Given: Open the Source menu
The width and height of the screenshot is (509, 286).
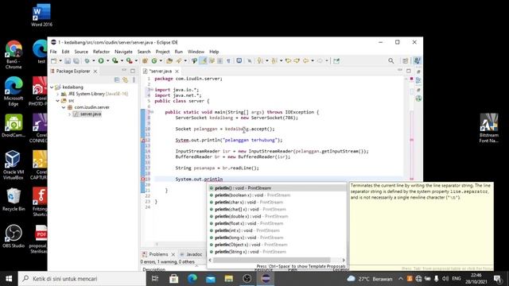Looking at the screenshot, I should 81,52.
